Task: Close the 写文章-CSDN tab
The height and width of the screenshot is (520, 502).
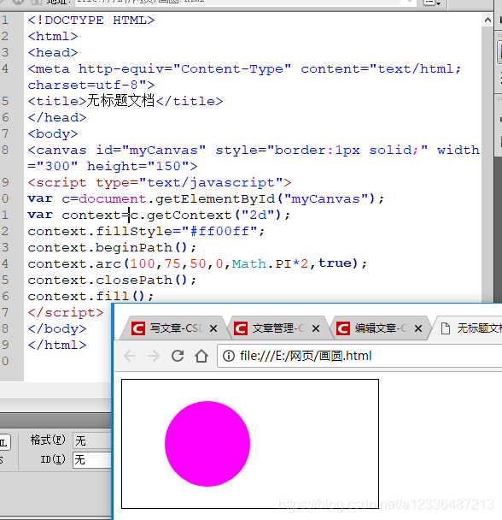Action: [x=213, y=328]
